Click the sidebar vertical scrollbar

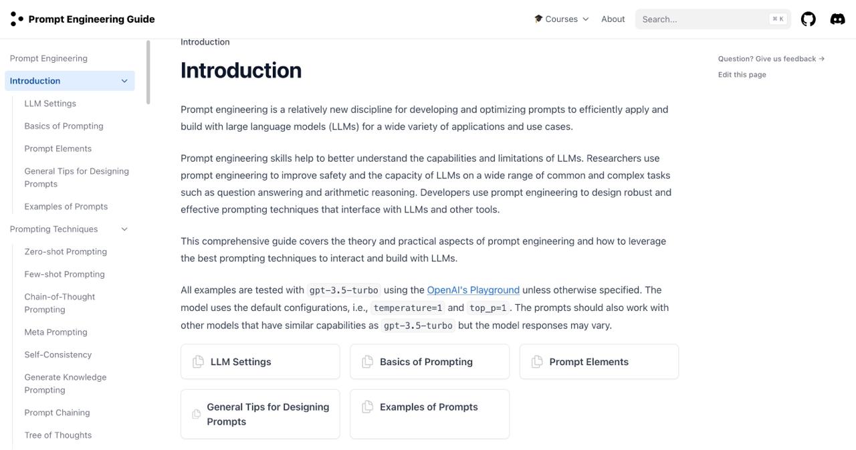[x=148, y=72]
